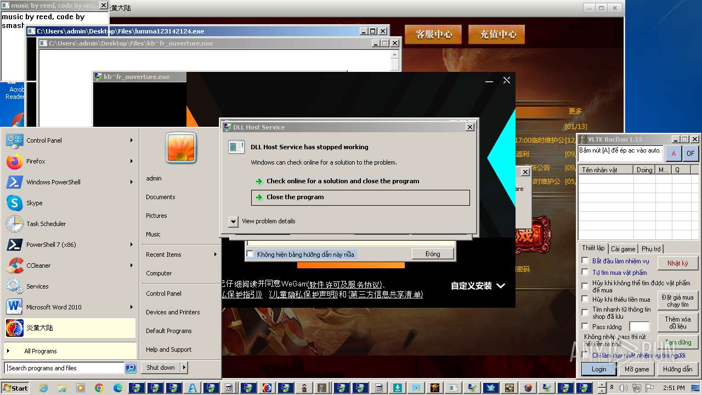
Task: Check Không hiện bảng hướng dẫn này nữa
Action: [250, 254]
